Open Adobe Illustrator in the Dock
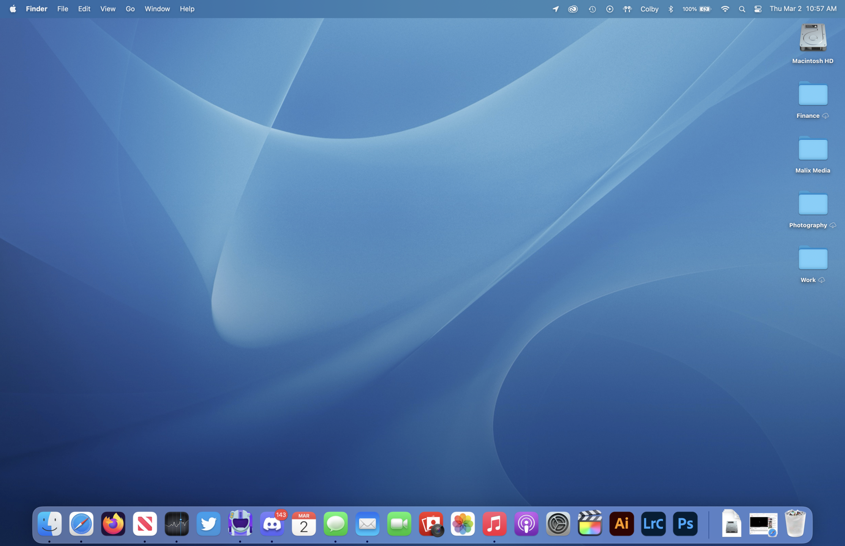 tap(621, 524)
